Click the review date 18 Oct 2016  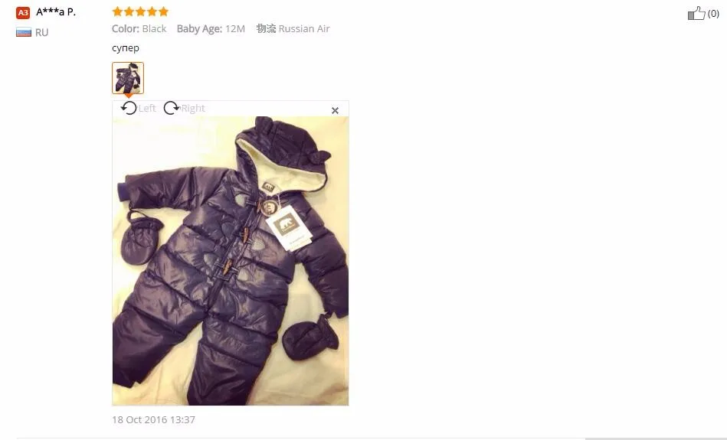[x=153, y=419]
